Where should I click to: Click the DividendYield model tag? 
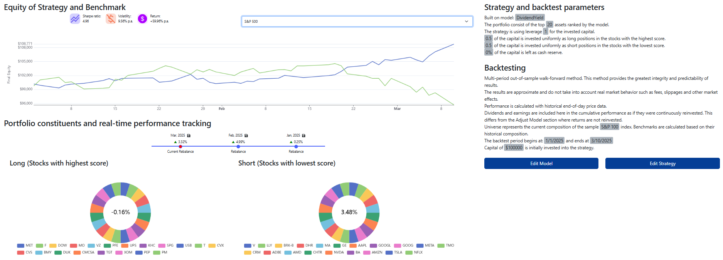click(x=530, y=18)
